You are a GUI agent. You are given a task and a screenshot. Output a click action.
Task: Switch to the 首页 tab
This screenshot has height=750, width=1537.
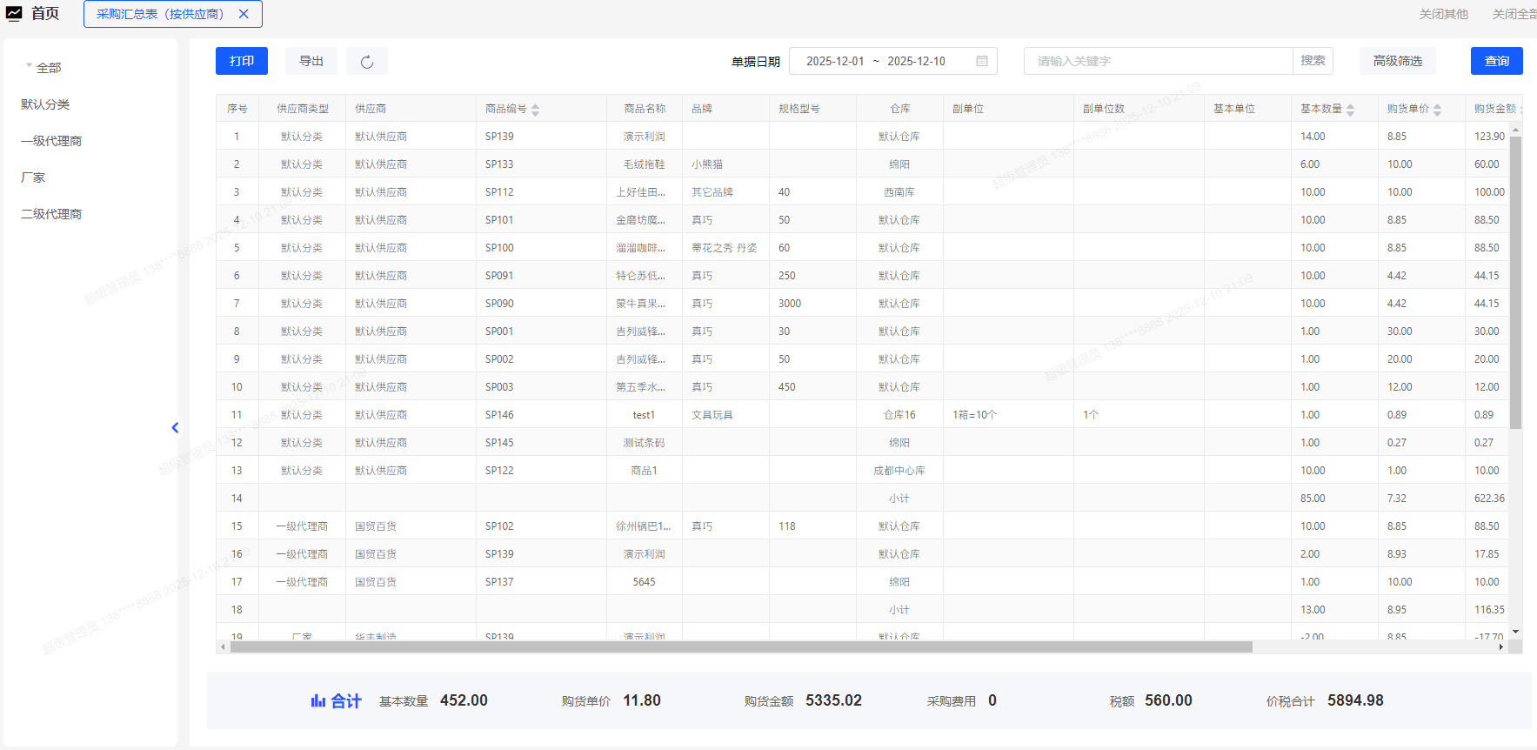coord(45,14)
